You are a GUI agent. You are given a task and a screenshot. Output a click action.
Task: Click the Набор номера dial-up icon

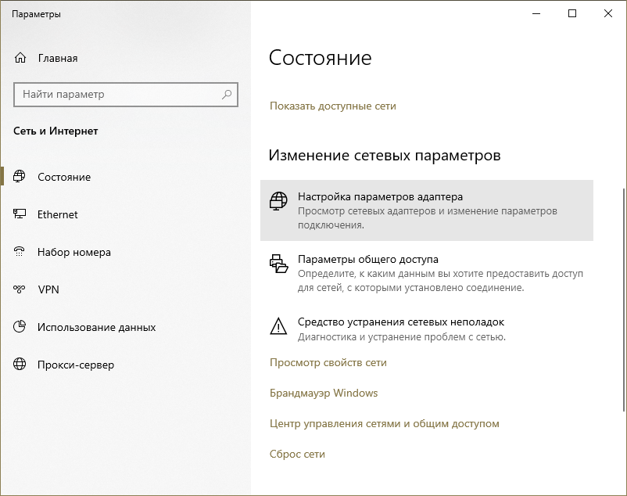click(x=20, y=252)
